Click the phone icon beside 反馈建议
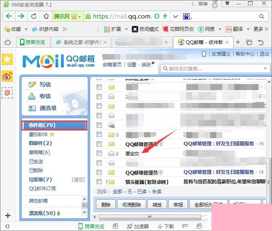The height and width of the screenshot is (231, 272). point(204,54)
